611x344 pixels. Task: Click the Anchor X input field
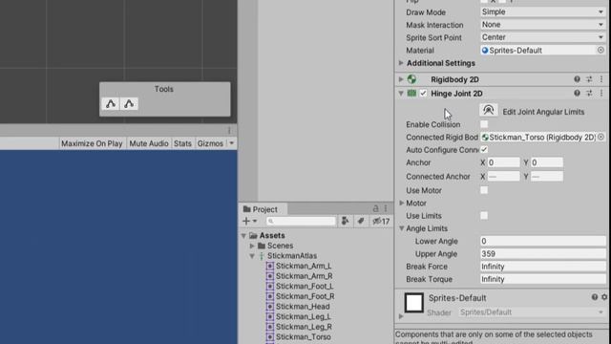tap(503, 162)
